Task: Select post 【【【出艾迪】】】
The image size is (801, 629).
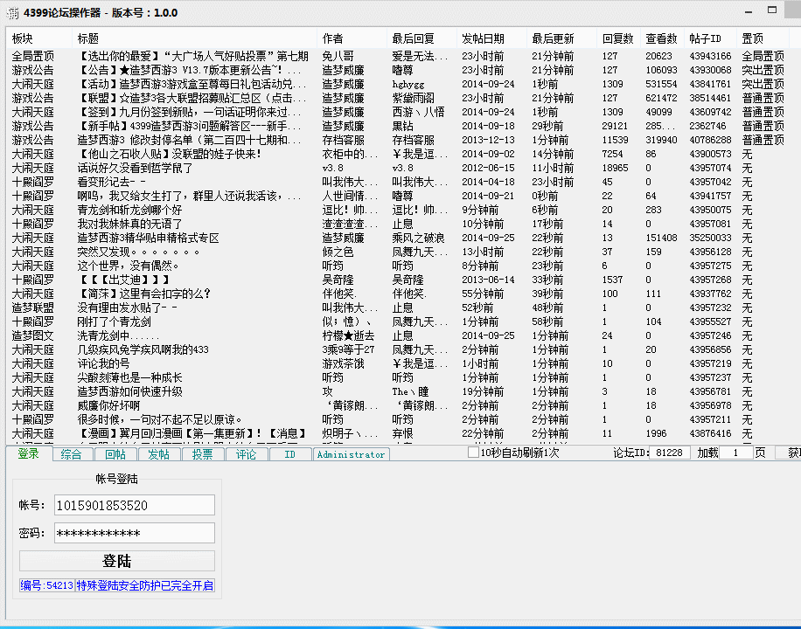Action: click(123, 280)
